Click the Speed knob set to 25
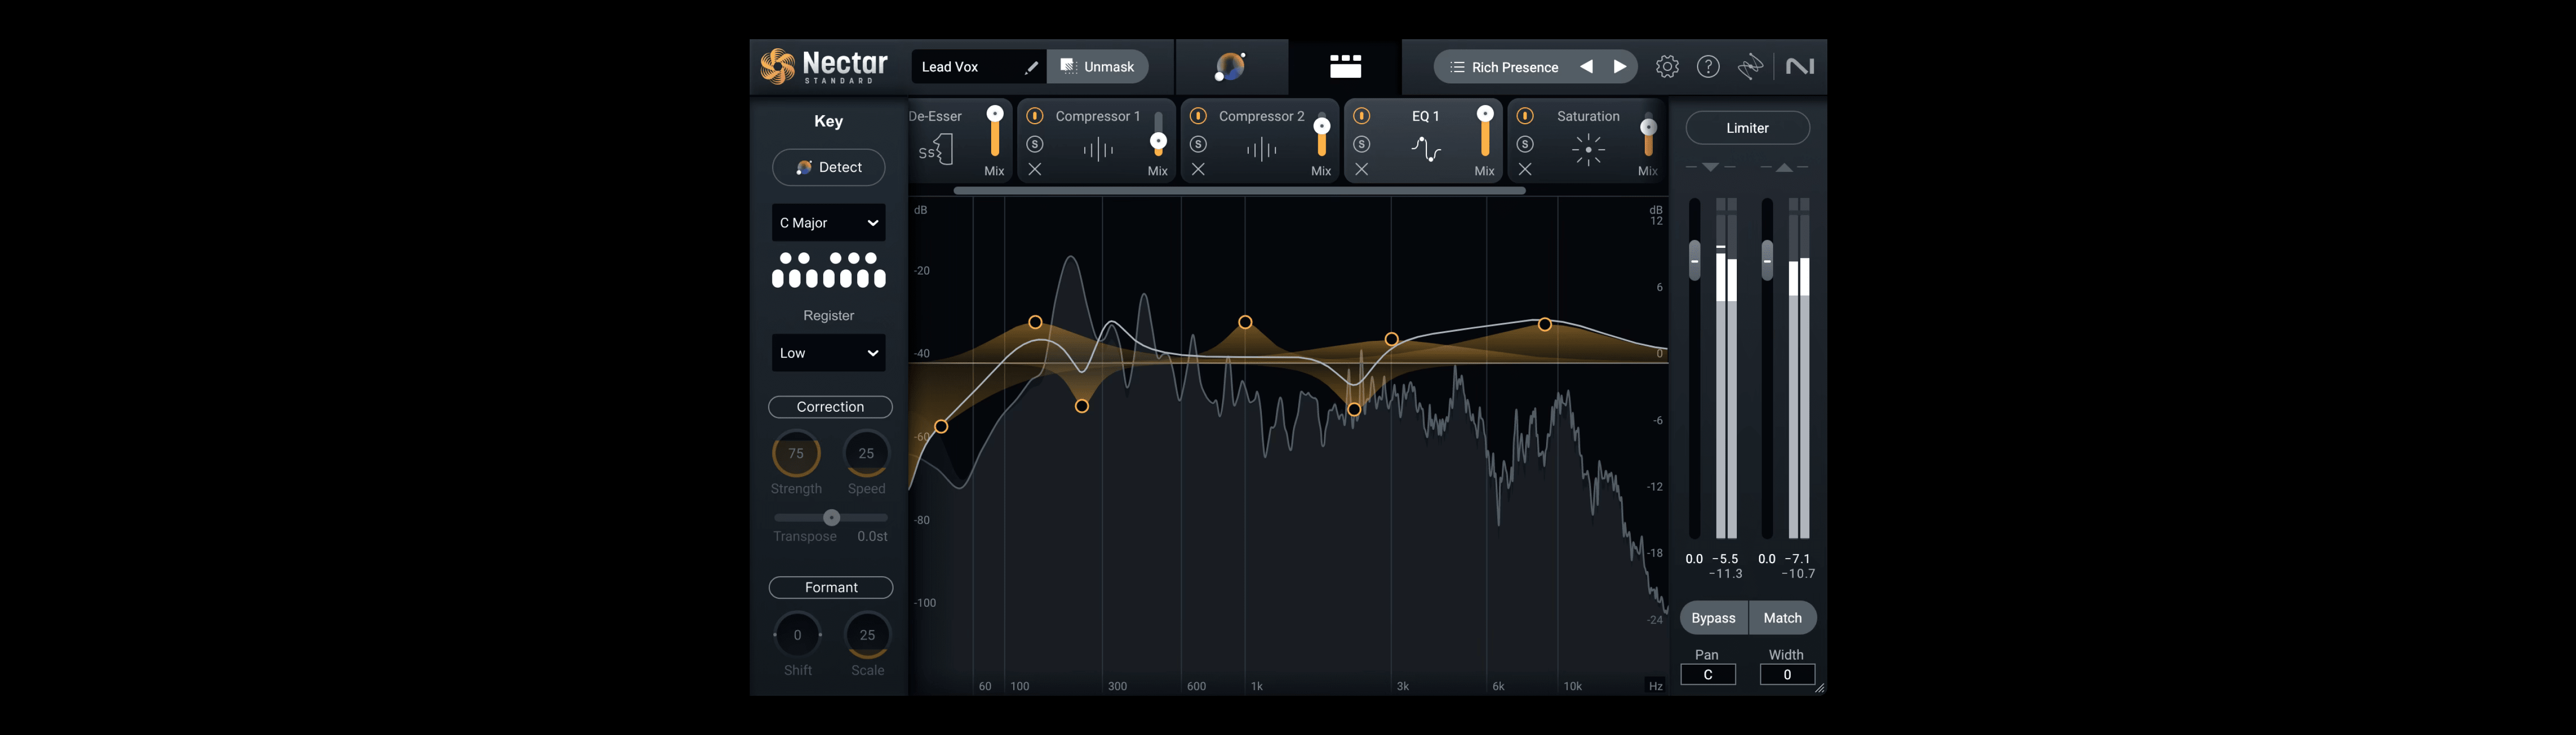 [866, 453]
